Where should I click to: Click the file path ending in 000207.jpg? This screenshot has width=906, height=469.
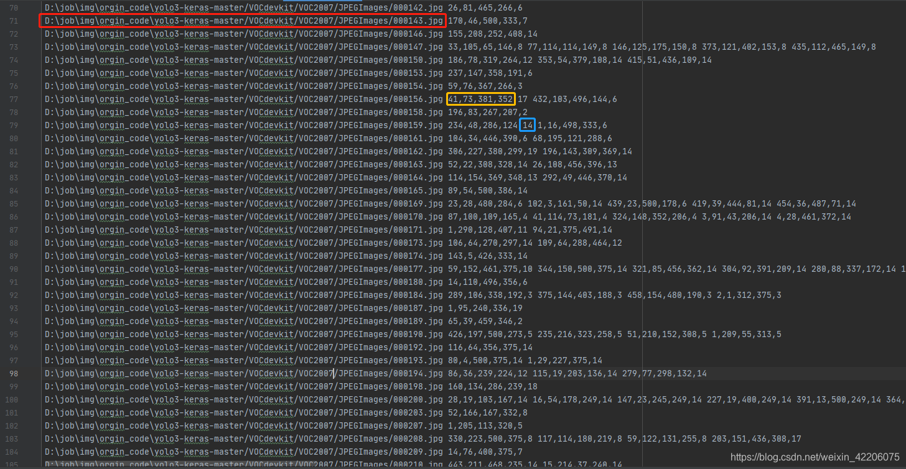coord(244,426)
